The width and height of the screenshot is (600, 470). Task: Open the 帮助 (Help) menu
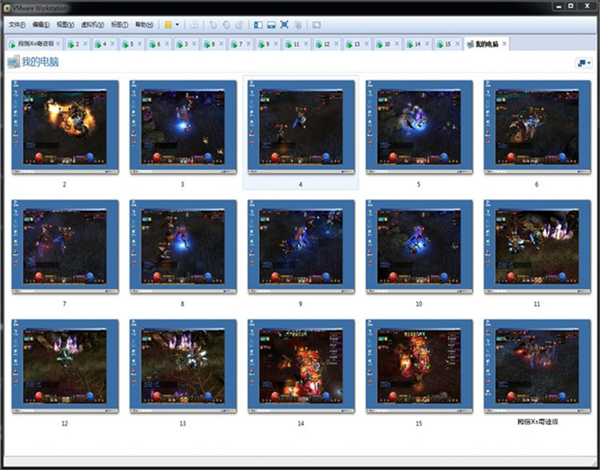pyautogui.click(x=144, y=25)
